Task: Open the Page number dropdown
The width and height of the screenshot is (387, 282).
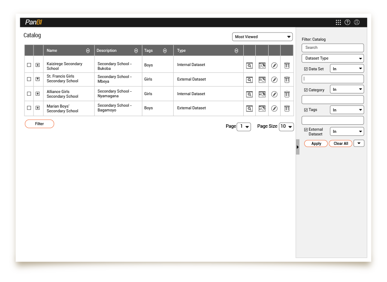Action: tap(244, 127)
